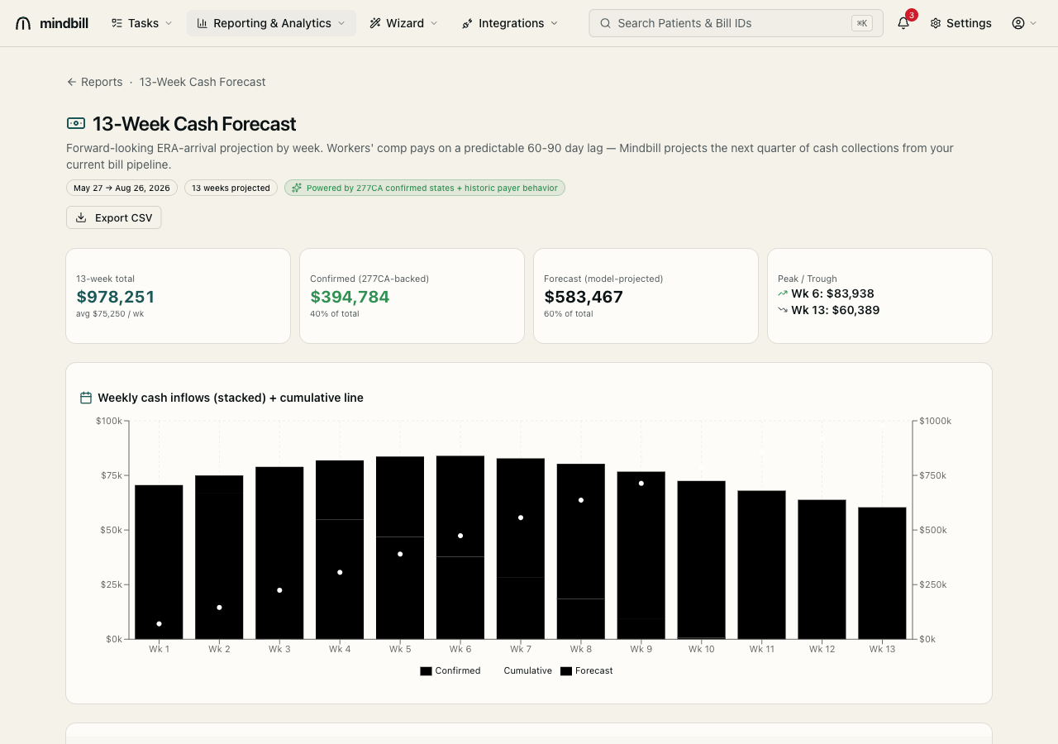The width and height of the screenshot is (1058, 744).
Task: Toggle the Confirmed legend entry
Action: pyautogui.click(x=450, y=670)
